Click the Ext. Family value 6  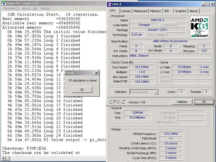136,51
